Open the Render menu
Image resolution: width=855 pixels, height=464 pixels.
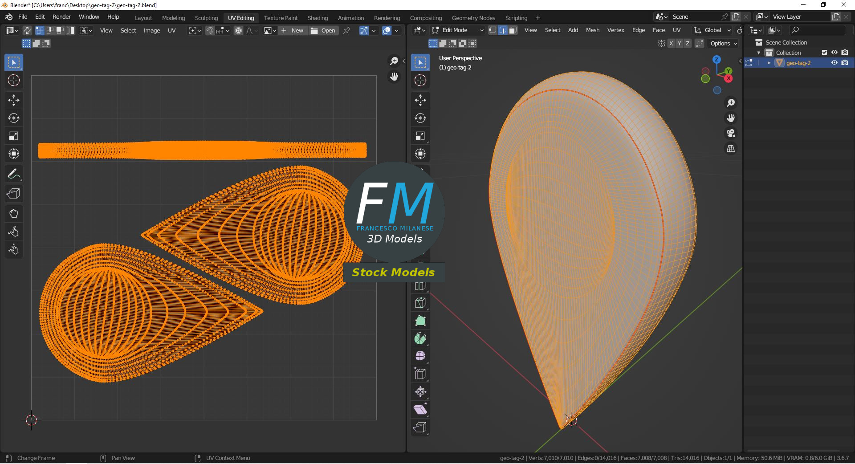pos(61,17)
